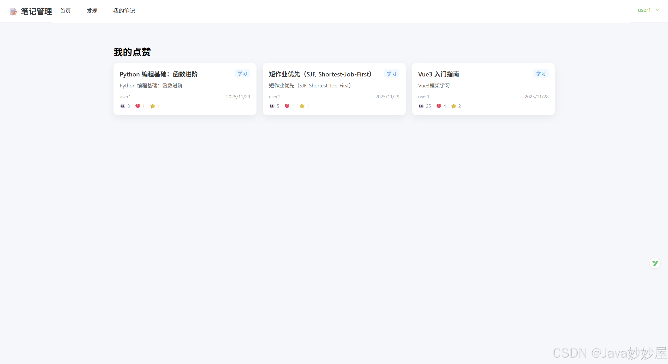Open 我的笔记 in the navigation
Screen dimensions: 668x364
pos(124,11)
